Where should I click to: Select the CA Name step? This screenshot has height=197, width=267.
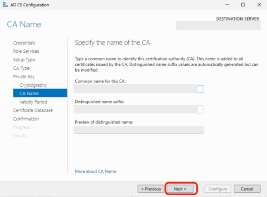point(29,93)
